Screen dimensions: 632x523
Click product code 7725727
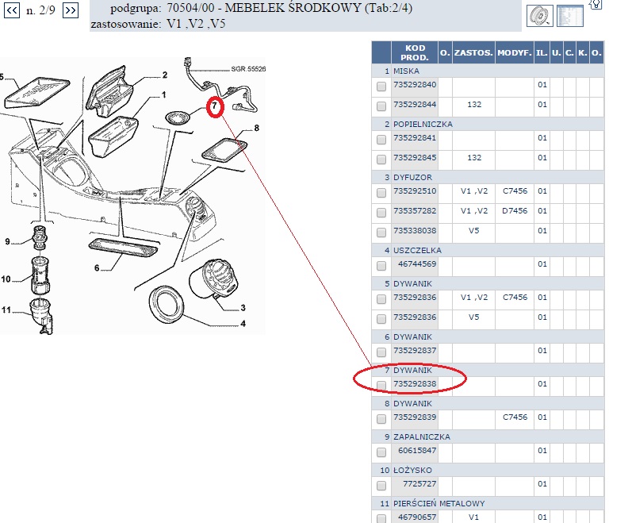(419, 484)
